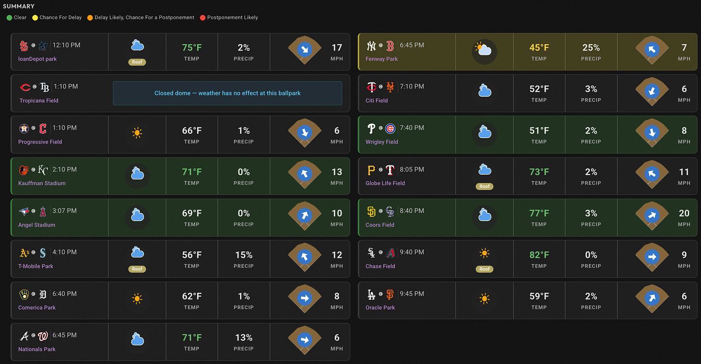Screen dimensions: 701x364
Task: Click partly sunny icon in Fenway Park row
Action: (x=483, y=50)
